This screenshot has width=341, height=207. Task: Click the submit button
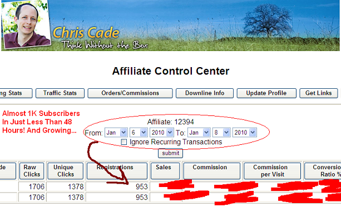(x=170, y=153)
